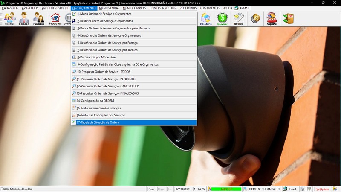Screen dimensions: 341x192
Task: Click the green MASTER status indicator
Action: pos(226,189)
